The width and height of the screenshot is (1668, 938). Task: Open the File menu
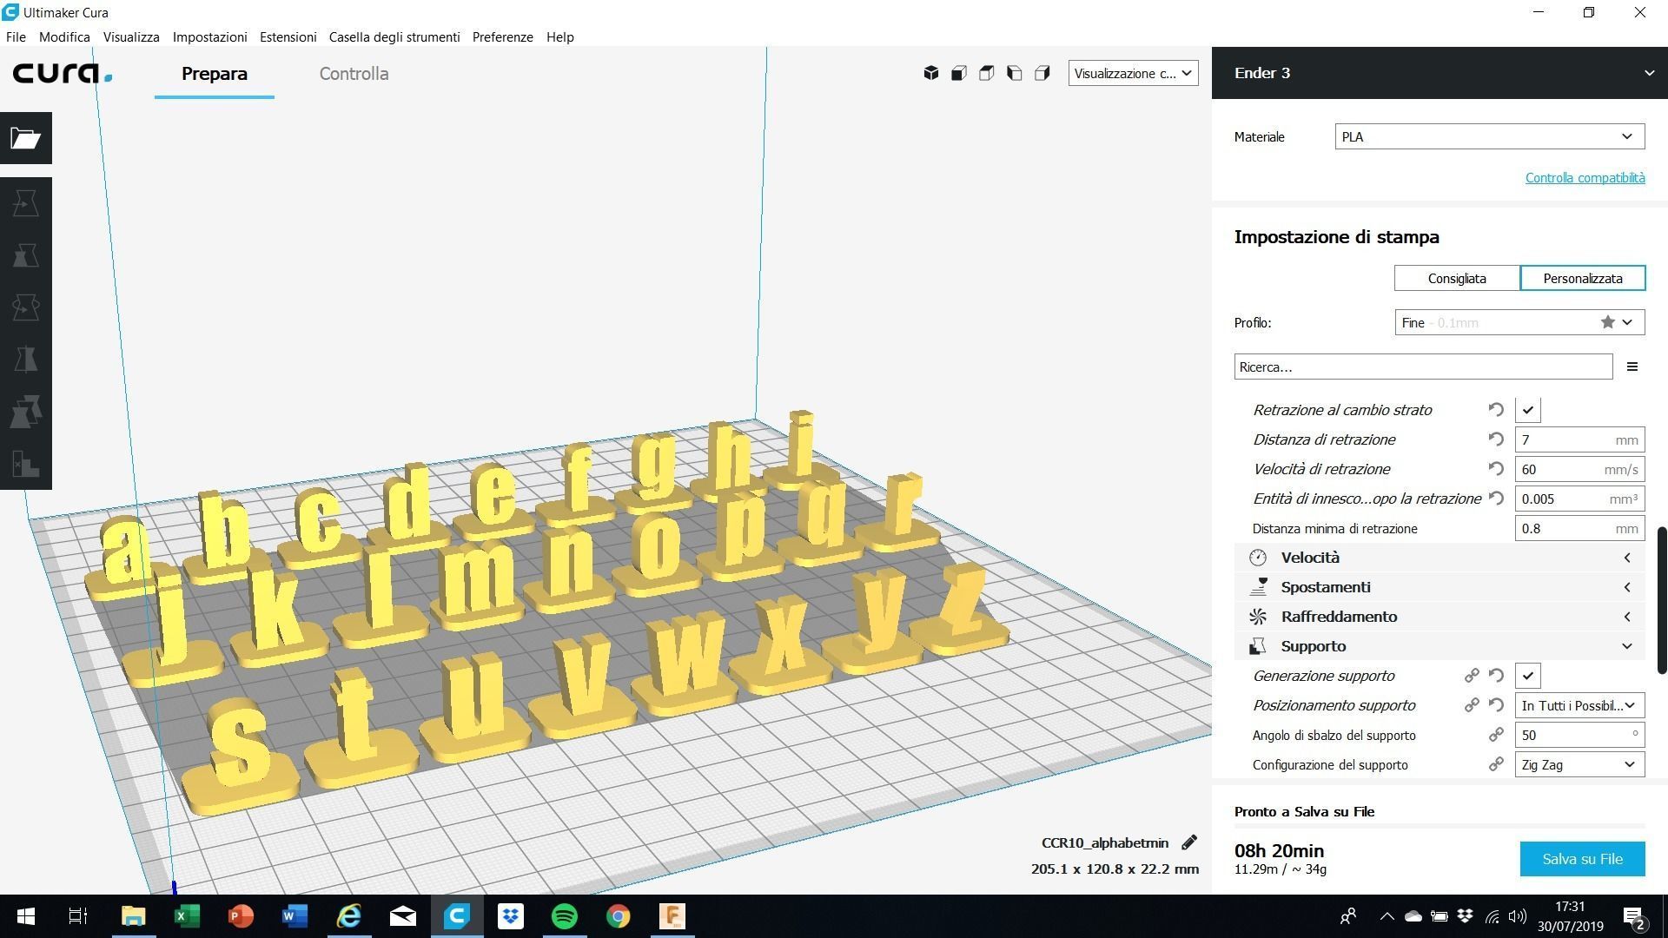coord(16,36)
